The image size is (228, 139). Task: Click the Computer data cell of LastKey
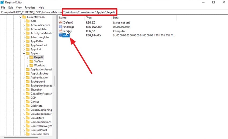tap(119, 31)
